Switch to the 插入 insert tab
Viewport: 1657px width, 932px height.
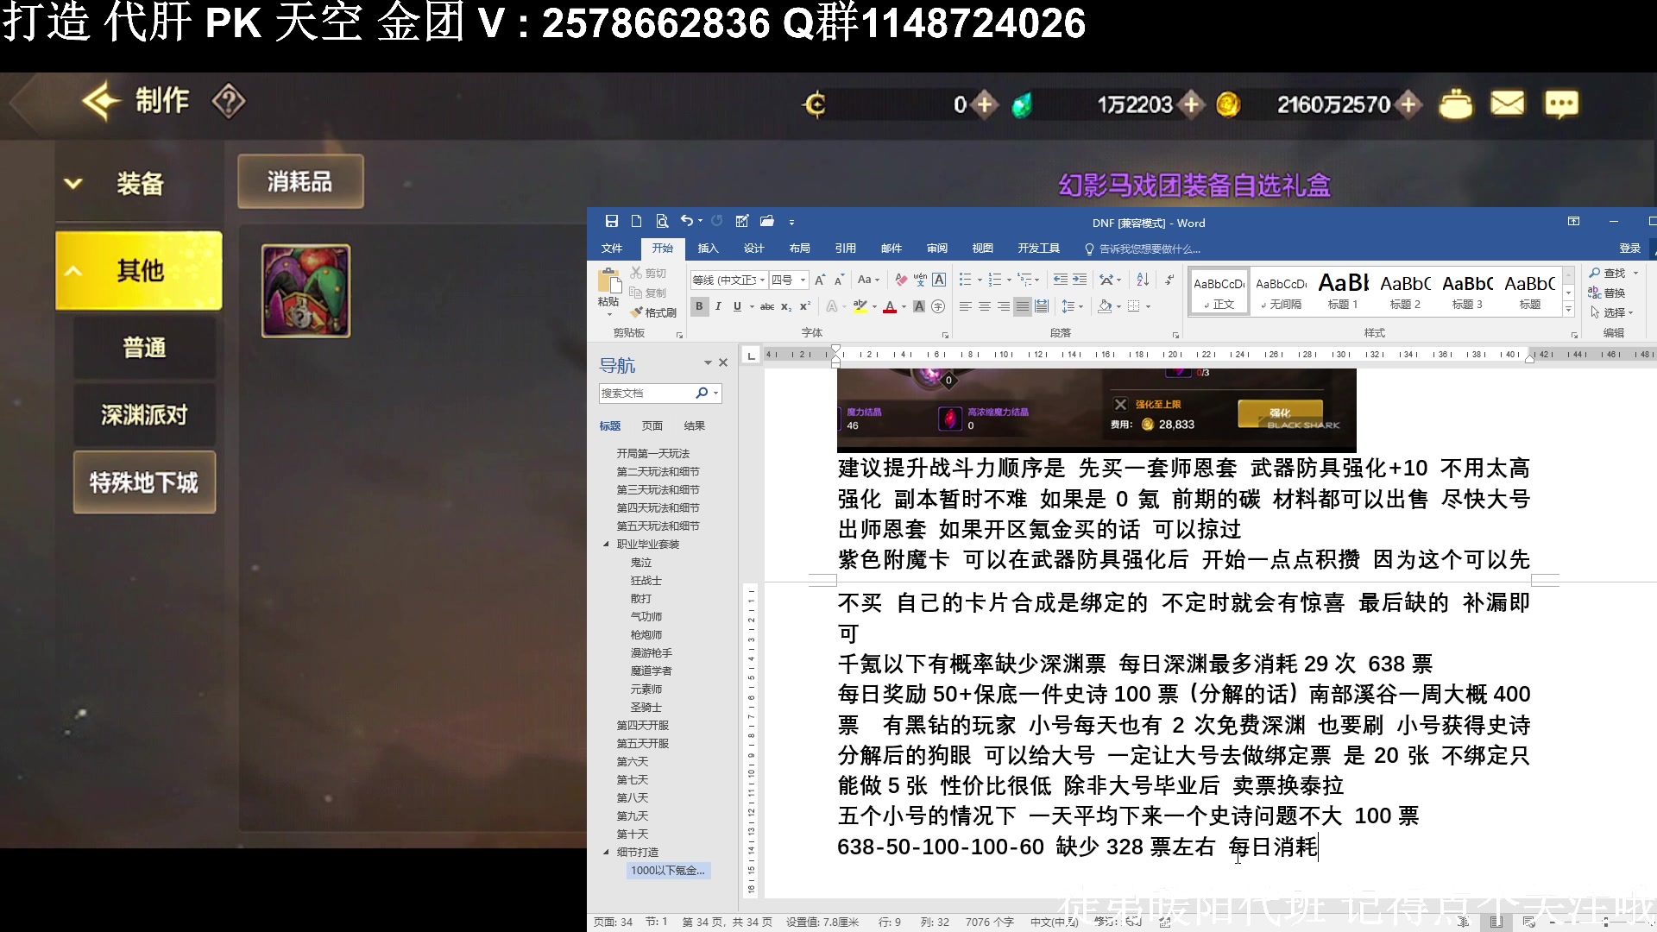[708, 249]
